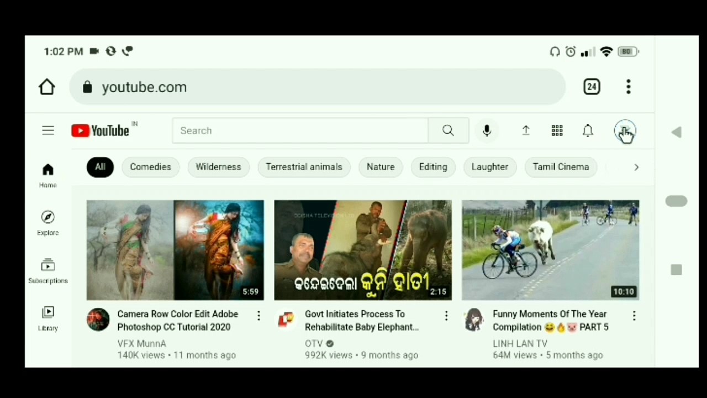This screenshot has width=707, height=398.
Task: Click the 140K views • 11 months ago text
Action: 177,355
